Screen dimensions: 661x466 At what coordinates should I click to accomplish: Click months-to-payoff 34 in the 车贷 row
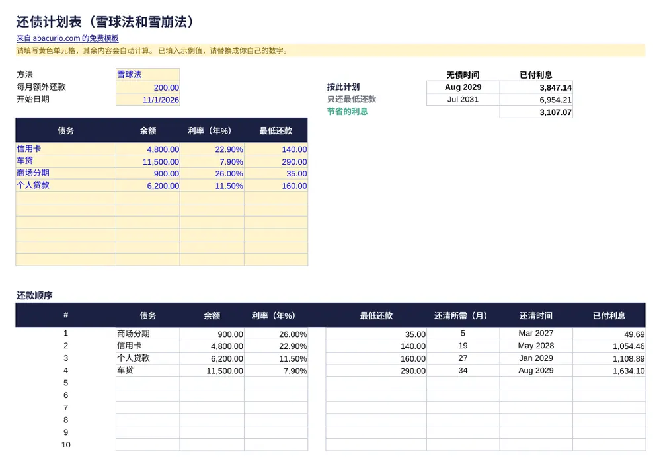point(463,370)
